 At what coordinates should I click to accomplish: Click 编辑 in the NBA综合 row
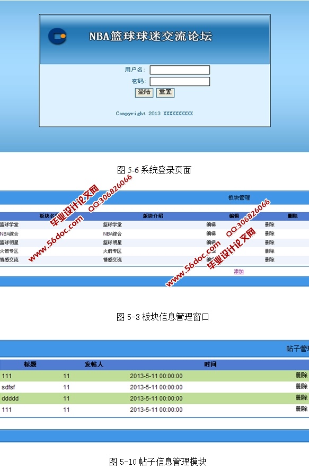[211, 233]
